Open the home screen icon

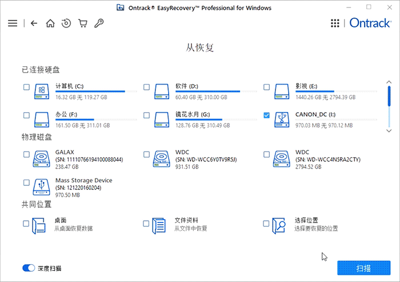pyautogui.click(x=50, y=23)
